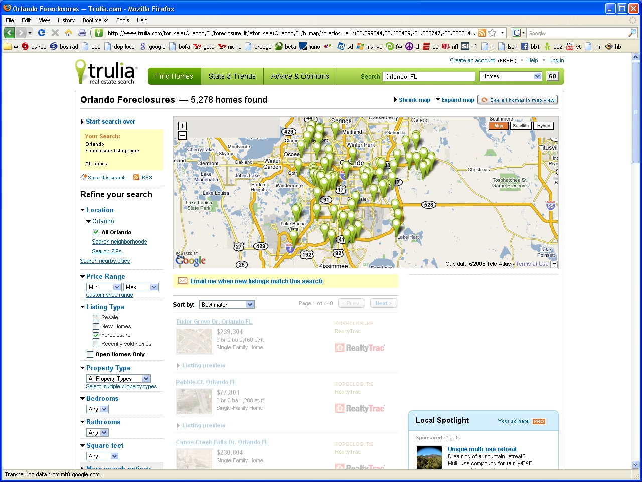The width and height of the screenshot is (642, 482).
Task: Collapse the Price Range section
Action: [x=83, y=277]
